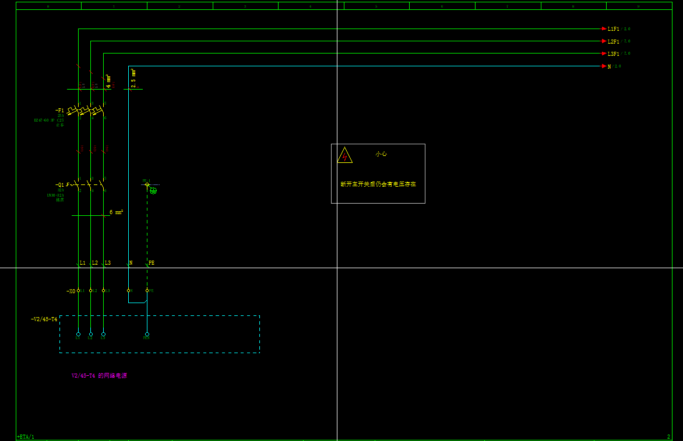This screenshot has width=683, height=441.
Task: Click the high-voltage warning triangle icon
Action: coord(344,155)
